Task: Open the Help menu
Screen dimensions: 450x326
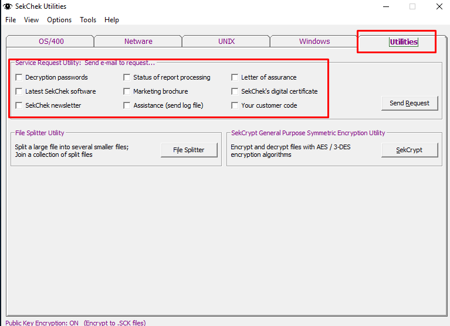Action: point(111,20)
